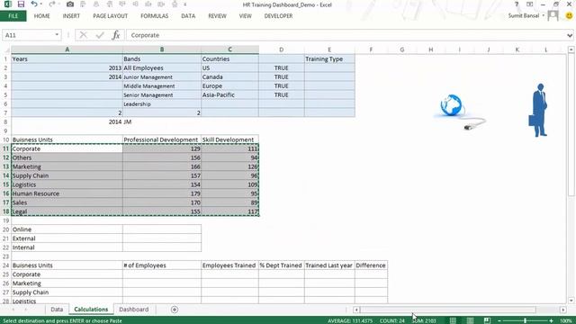Select column D header

tap(282, 49)
